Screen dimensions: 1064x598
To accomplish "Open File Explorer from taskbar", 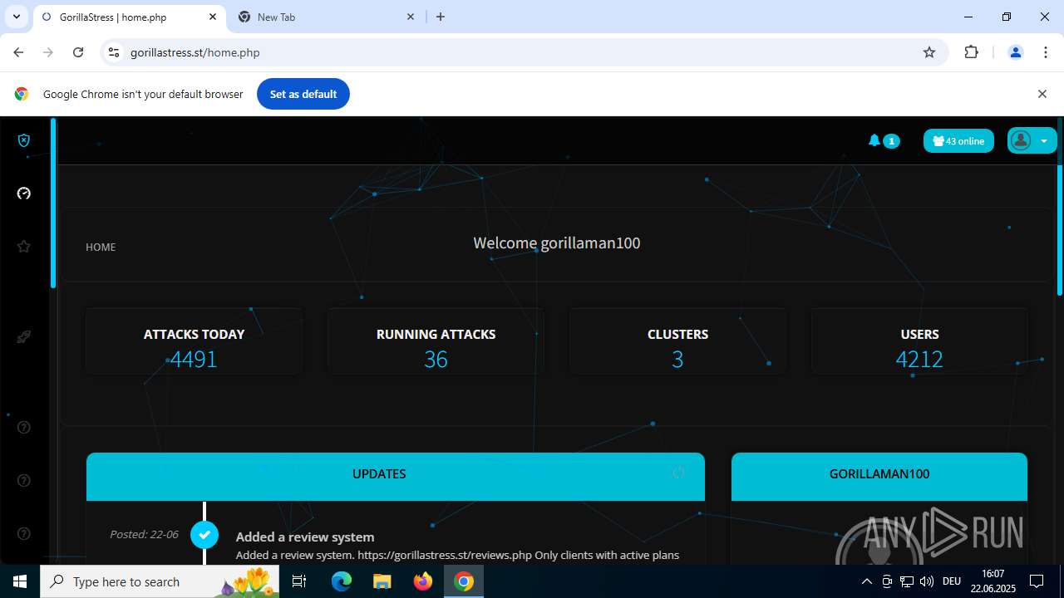I will pos(382,581).
